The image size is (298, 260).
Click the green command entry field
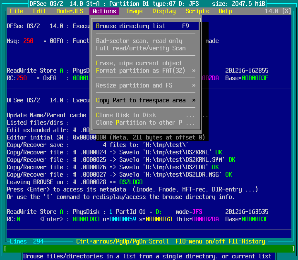pyautogui.click(x=149, y=249)
